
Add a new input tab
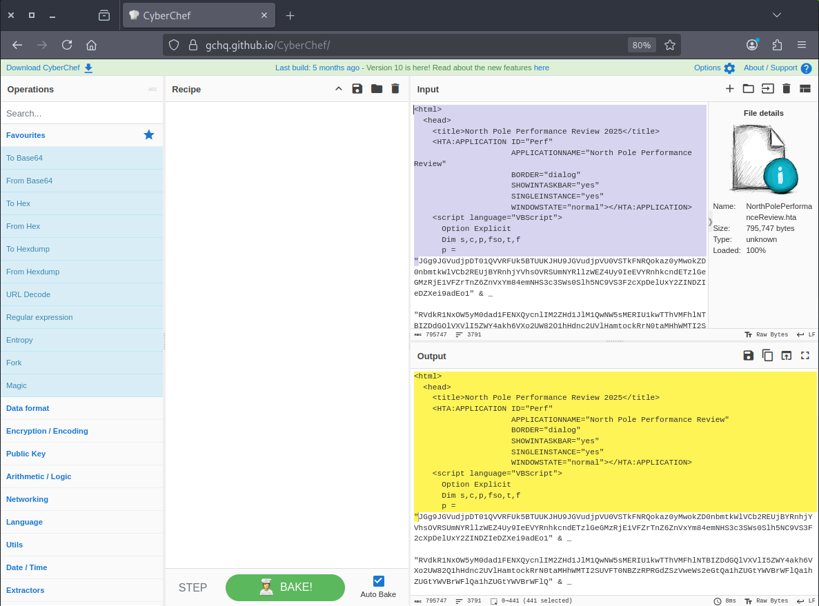pyautogui.click(x=729, y=88)
